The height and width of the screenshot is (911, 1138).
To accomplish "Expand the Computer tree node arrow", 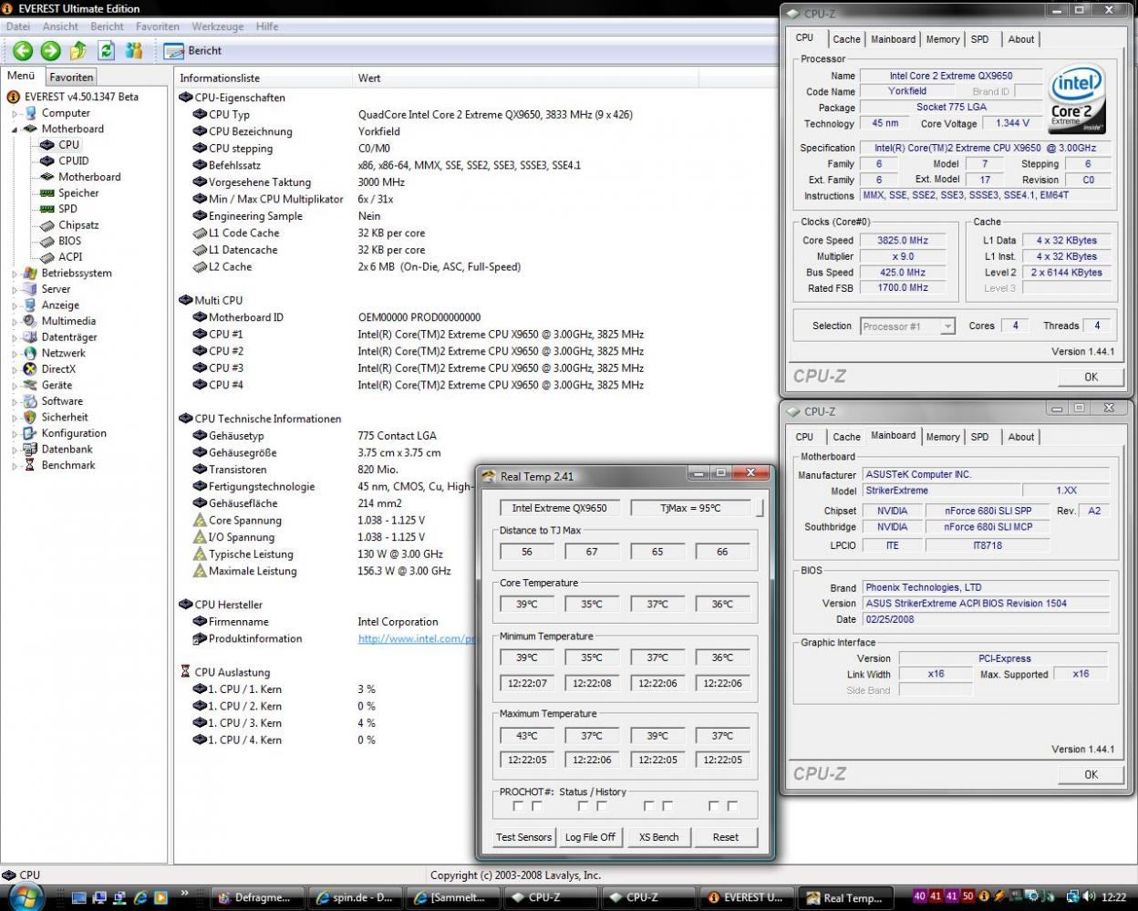I will point(15,114).
